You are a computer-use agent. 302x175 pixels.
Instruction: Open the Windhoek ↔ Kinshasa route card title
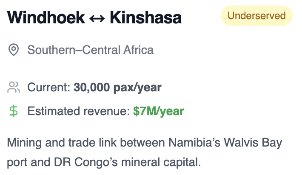click(94, 18)
